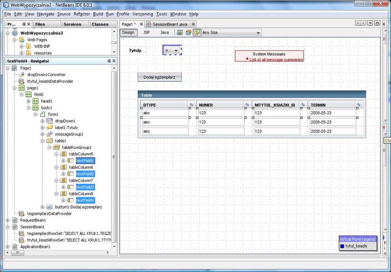Screen dimensions: 391x272
Task: Click the tegzemplarzRowSet database icon
Action: pyautogui.click(x=21, y=233)
